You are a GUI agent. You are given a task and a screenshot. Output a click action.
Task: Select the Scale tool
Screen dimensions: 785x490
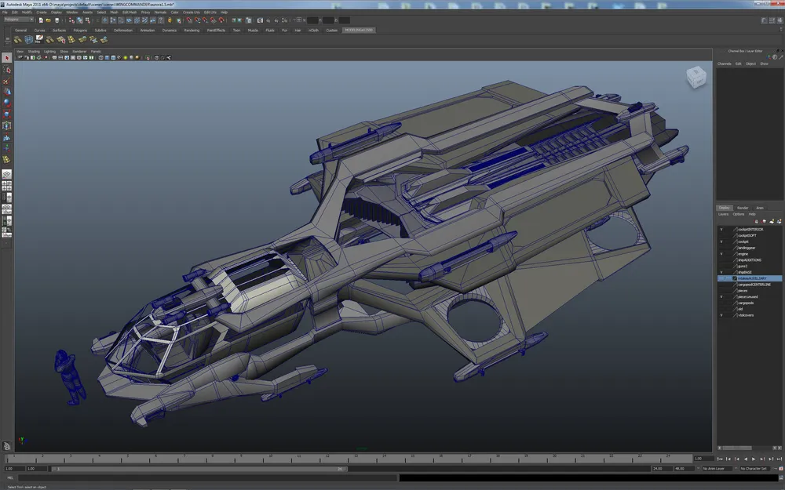click(x=7, y=113)
